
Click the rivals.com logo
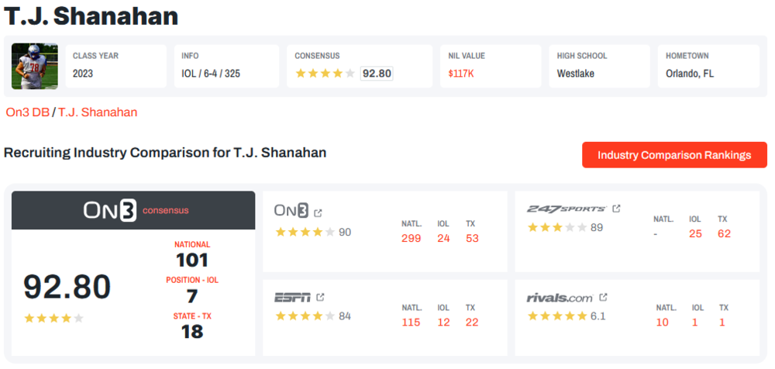[560, 297]
